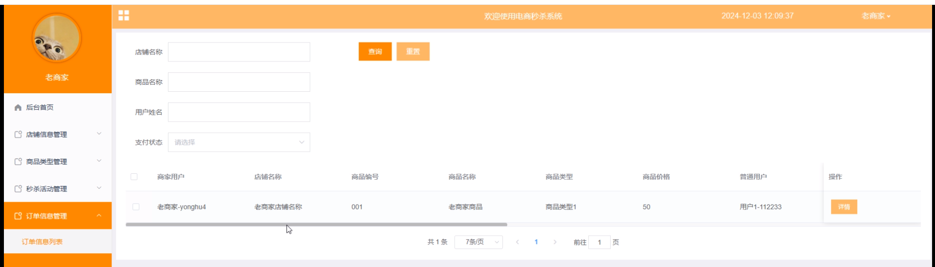Open 后台首页 home icon
The width and height of the screenshot is (935, 267).
[18, 107]
